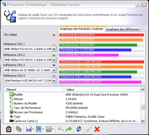The image size is (149, 135).
Task: Click the blue Dhrystone ALU 17335 MIPS bar
Action: coord(95,50)
